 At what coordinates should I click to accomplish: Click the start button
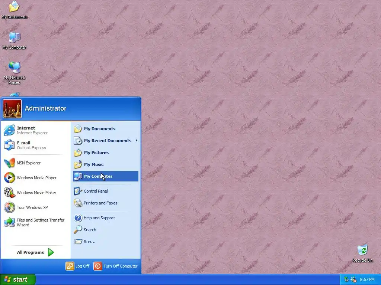tap(17, 279)
